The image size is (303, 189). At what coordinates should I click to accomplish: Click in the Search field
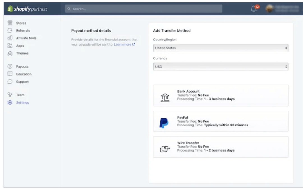click(x=143, y=9)
